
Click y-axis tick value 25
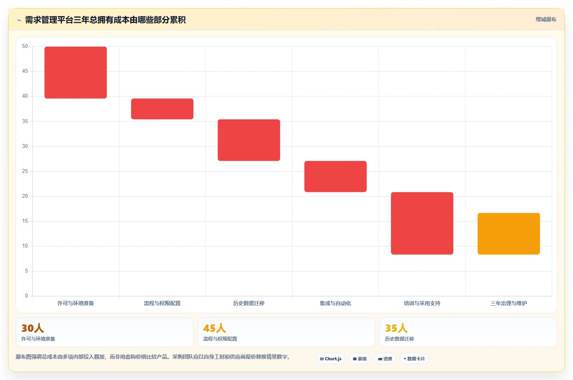(25, 171)
